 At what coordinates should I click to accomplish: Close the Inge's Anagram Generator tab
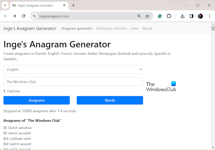64,5
